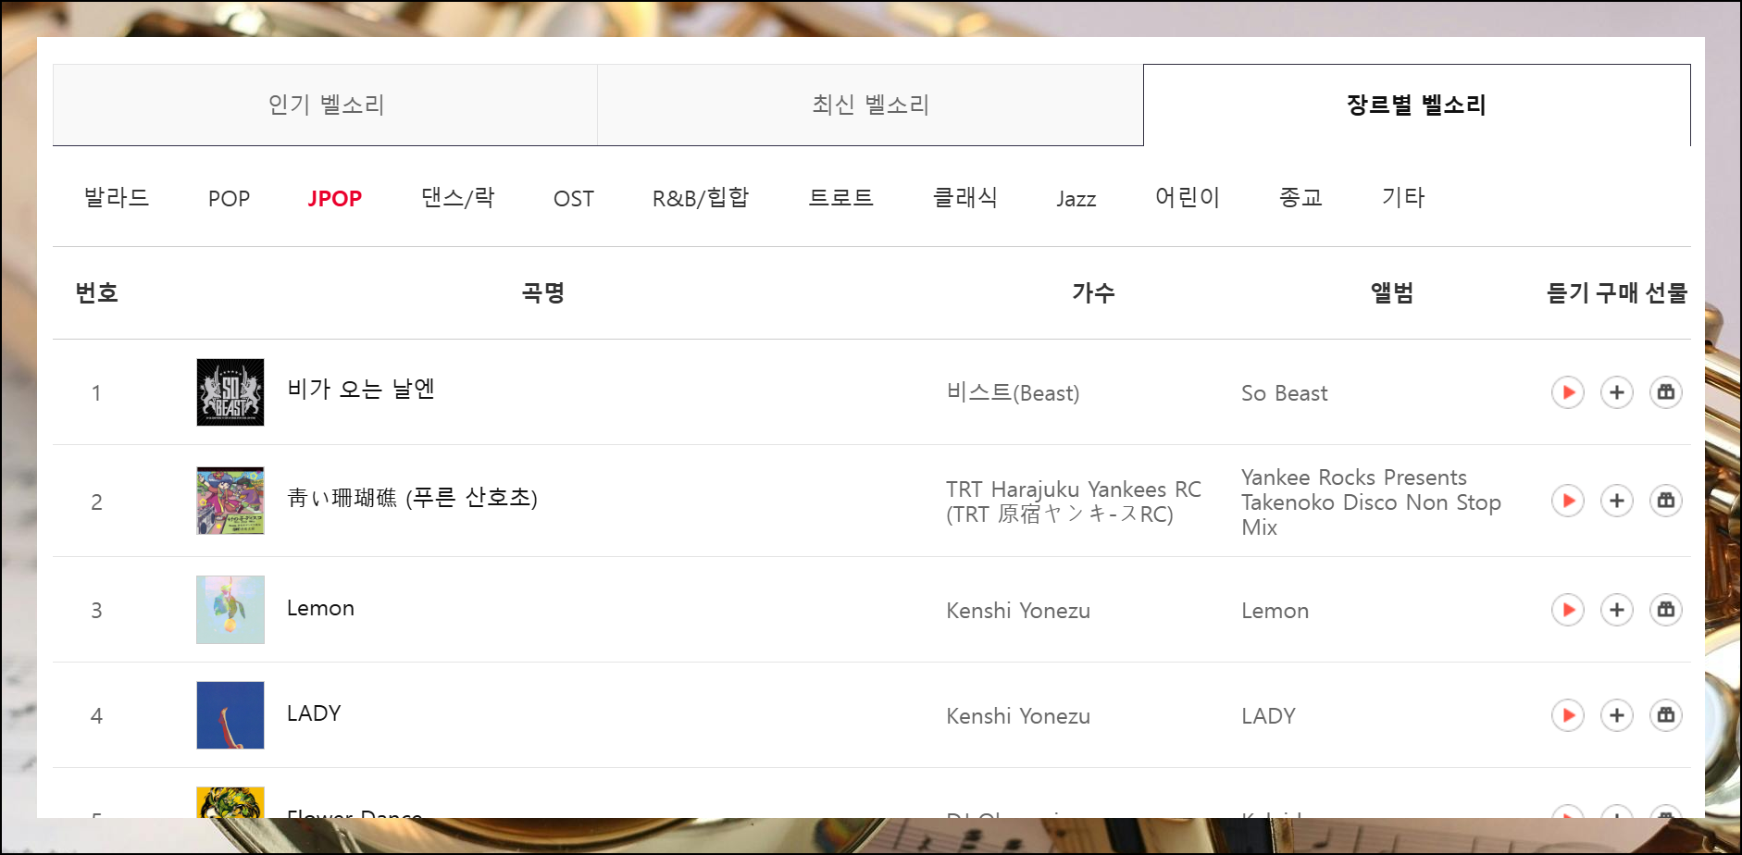Click album name LADY in album column
Image resolution: width=1742 pixels, height=855 pixels.
pyautogui.click(x=1268, y=716)
